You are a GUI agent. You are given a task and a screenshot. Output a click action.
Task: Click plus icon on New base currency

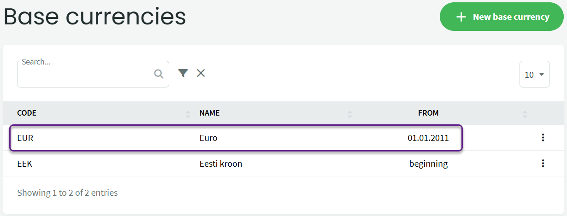461,17
